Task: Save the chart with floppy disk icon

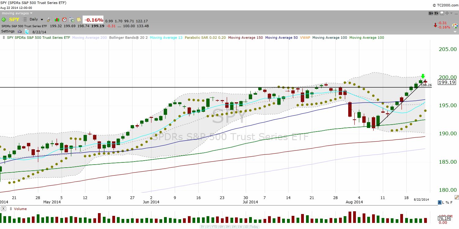Action: [442, 13]
